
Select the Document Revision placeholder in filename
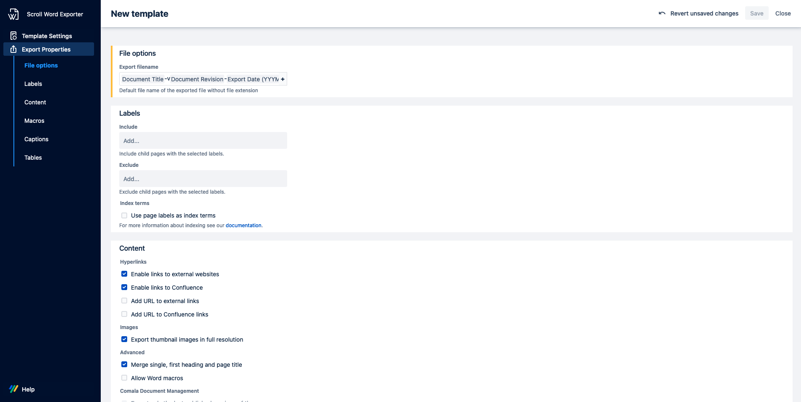click(x=197, y=79)
